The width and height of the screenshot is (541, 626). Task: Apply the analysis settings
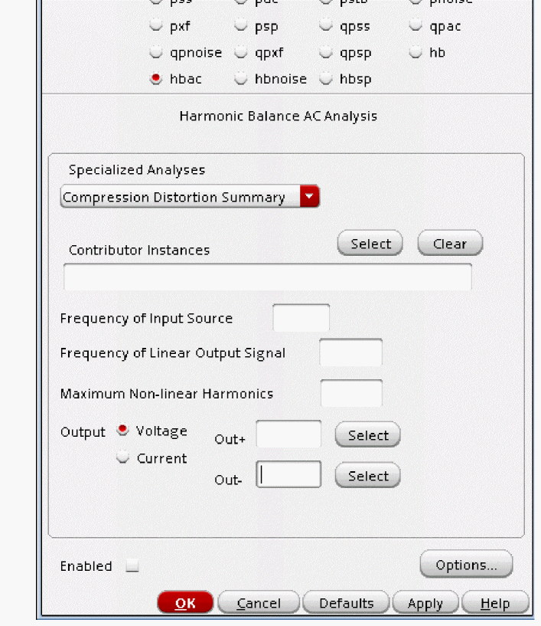coord(425,602)
